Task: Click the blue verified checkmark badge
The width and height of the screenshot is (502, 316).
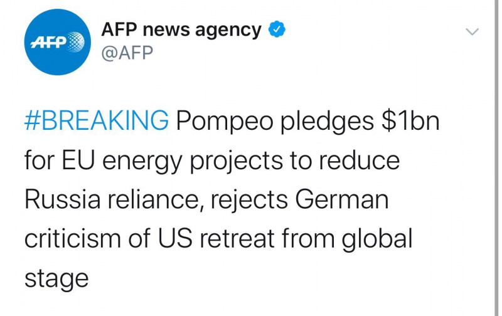Action: [x=277, y=29]
